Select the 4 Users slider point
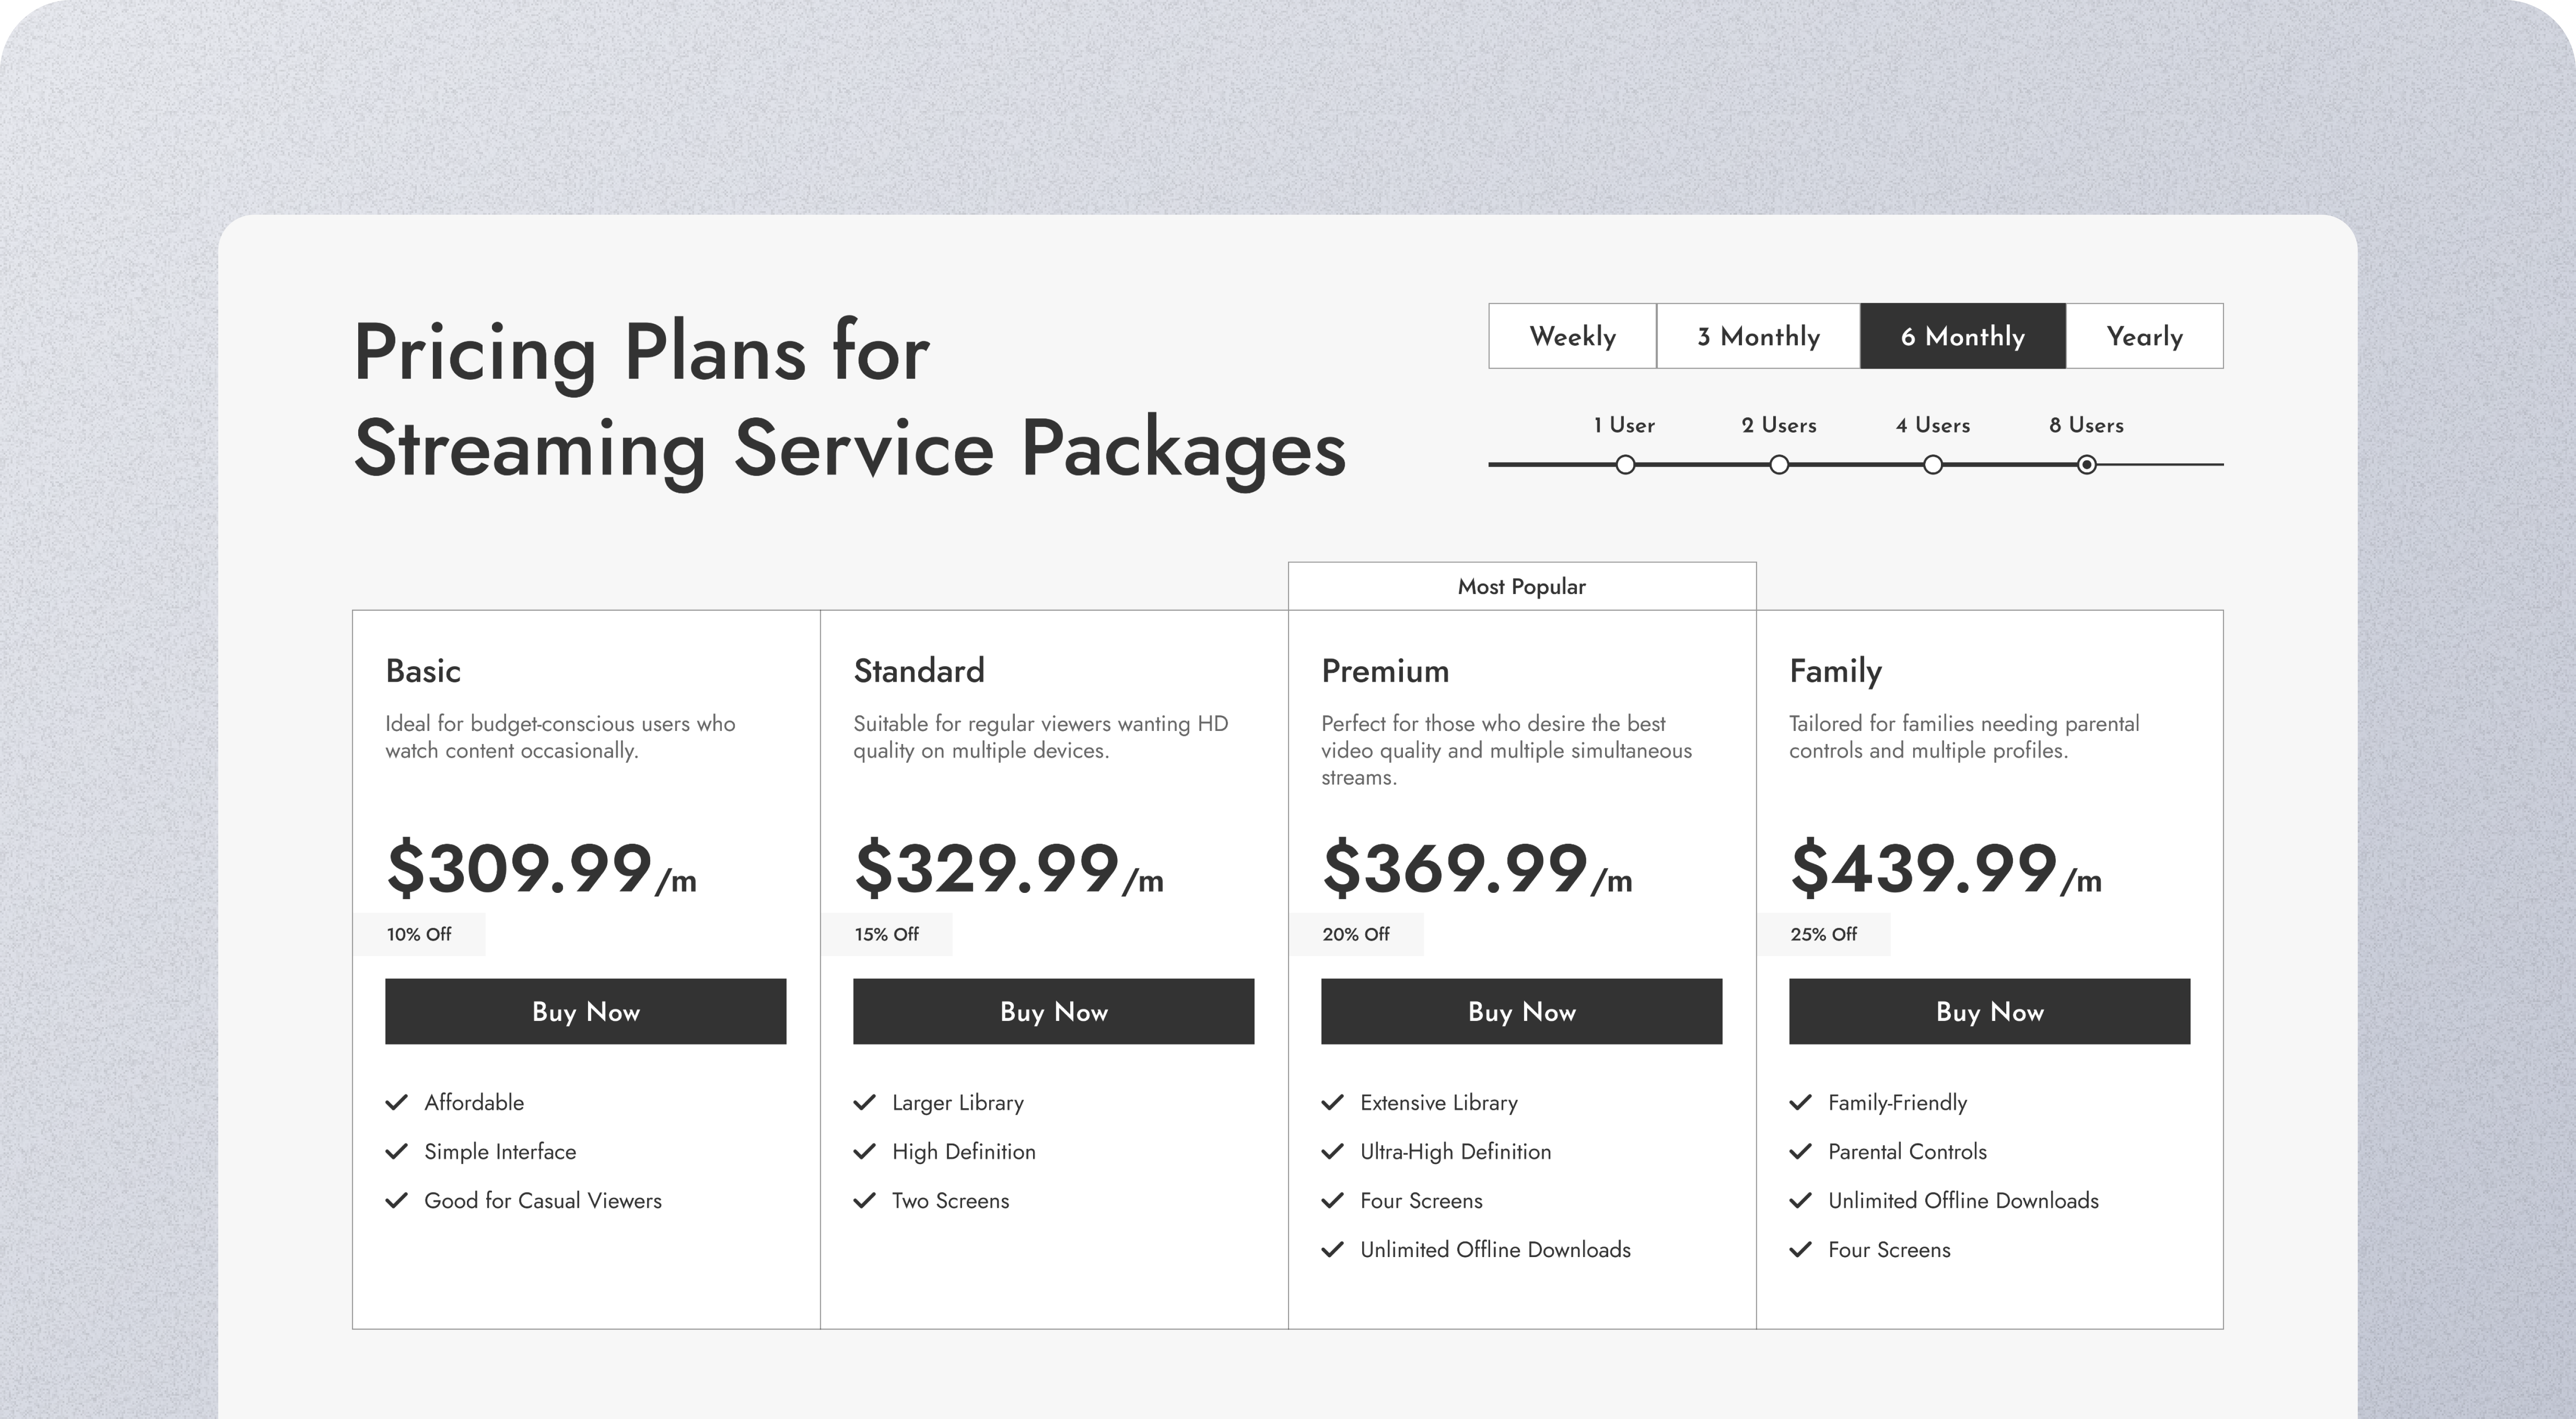2576x1419 pixels. [x=1933, y=465]
